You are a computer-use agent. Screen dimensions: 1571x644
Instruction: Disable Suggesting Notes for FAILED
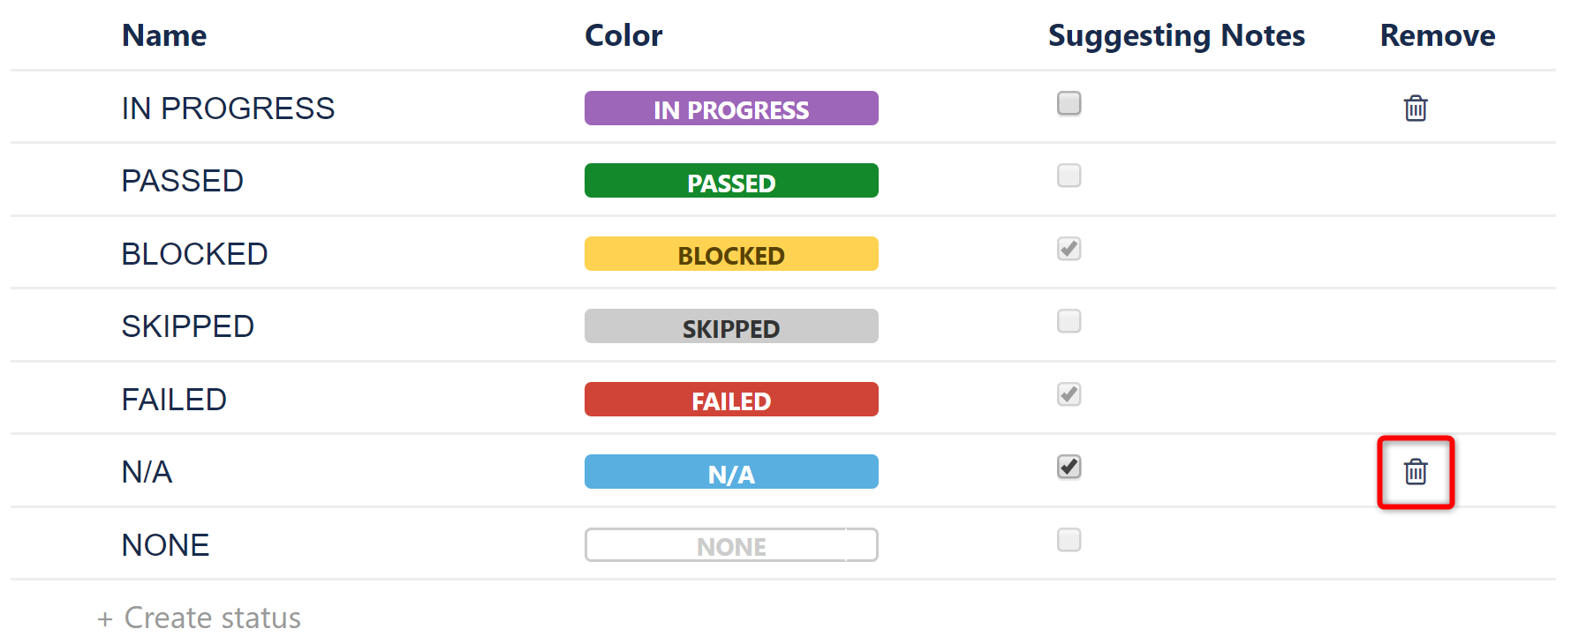(x=1069, y=395)
